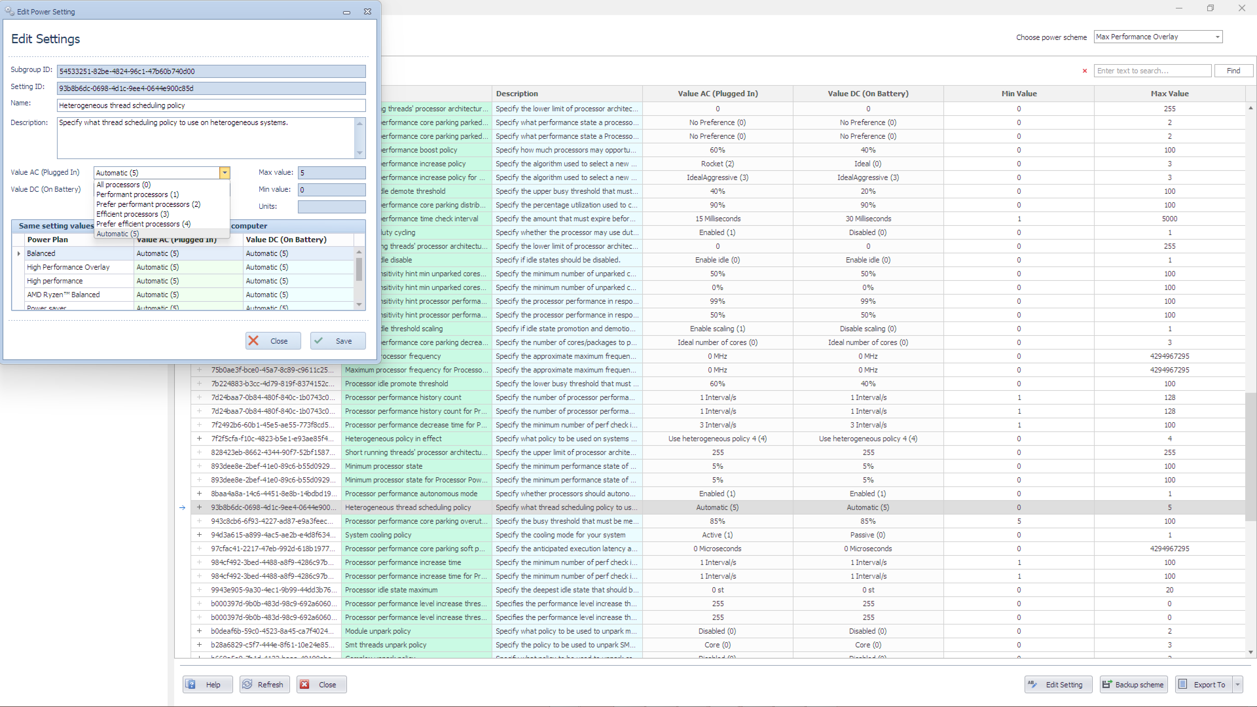Minimize the main application window
The image size is (1257, 707).
(x=1179, y=8)
